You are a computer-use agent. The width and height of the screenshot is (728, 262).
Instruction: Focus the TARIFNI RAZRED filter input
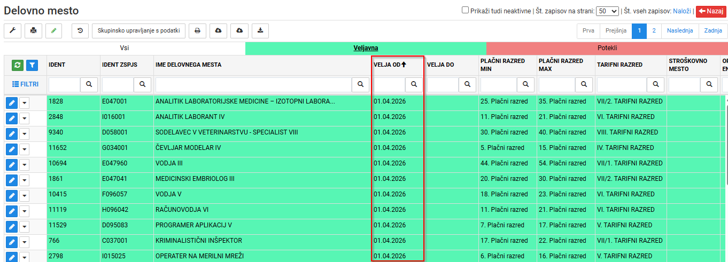tap(622, 84)
